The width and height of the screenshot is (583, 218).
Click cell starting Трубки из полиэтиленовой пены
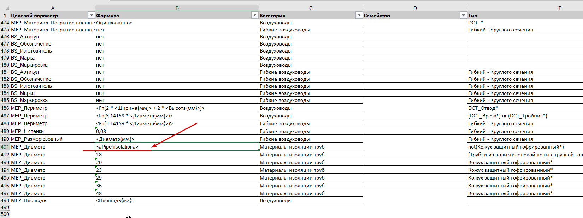click(525, 155)
